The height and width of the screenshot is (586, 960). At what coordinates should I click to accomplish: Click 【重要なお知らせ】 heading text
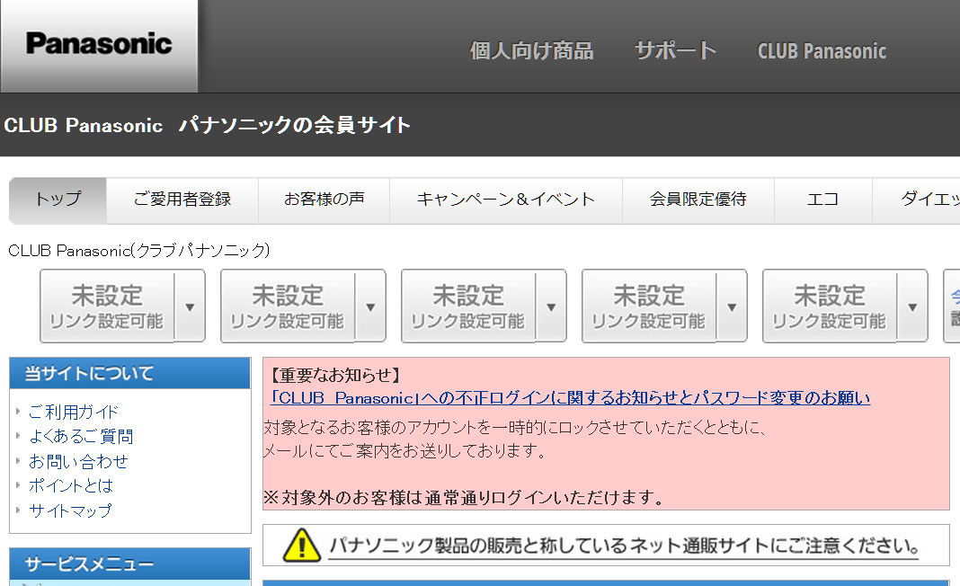[335, 375]
